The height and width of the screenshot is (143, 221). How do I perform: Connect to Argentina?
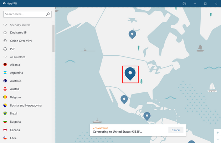(16, 73)
